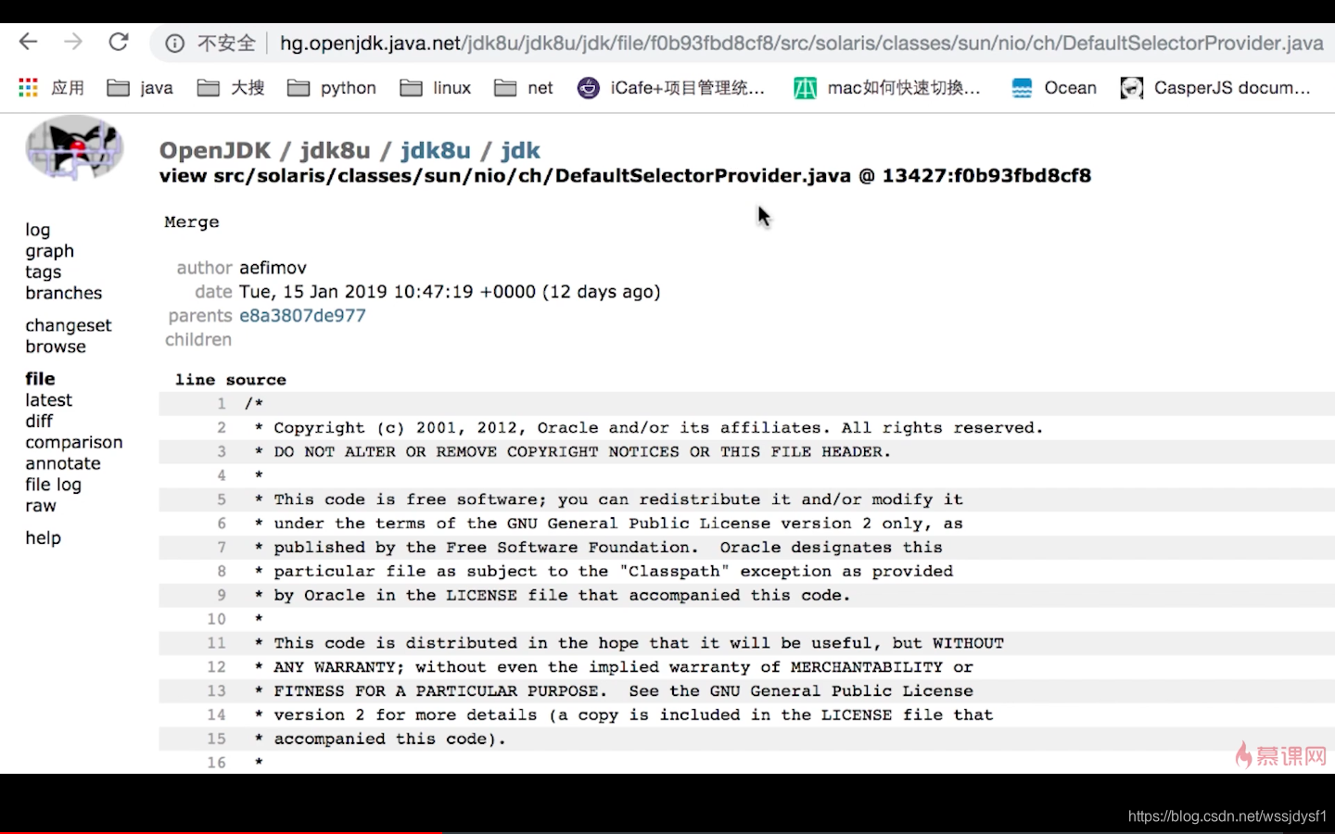Open the help sidebar link
1335x834 pixels.
pyautogui.click(x=44, y=538)
